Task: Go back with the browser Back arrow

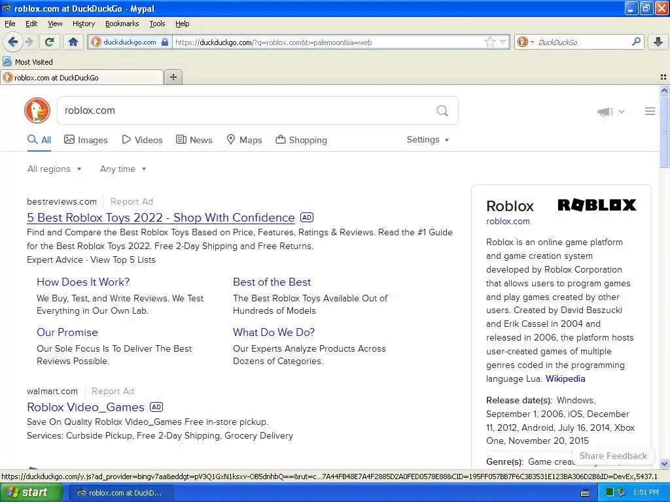Action: coord(12,42)
